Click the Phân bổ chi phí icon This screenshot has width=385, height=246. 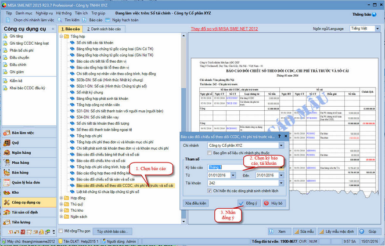tap(5, 50)
